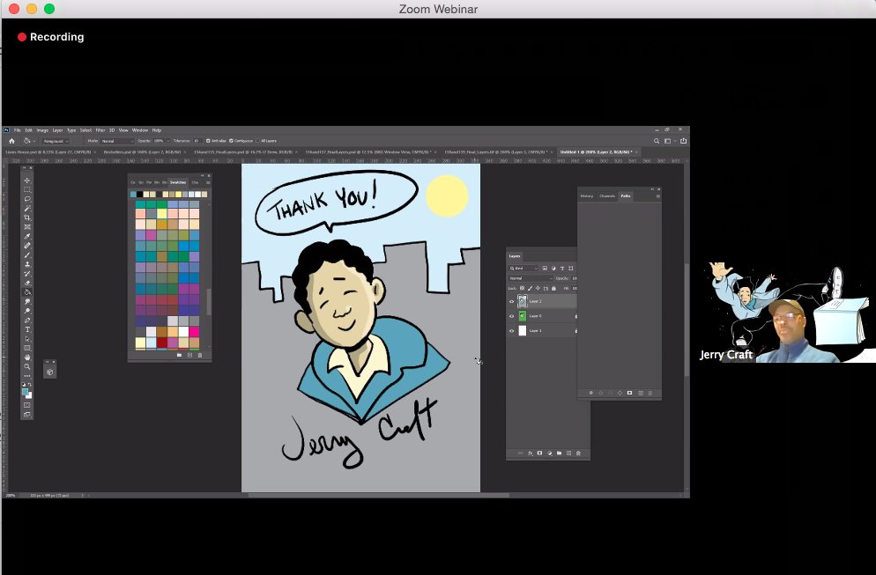This screenshot has width=876, height=575.
Task: Toggle Quick Mask mode
Action: (26, 405)
